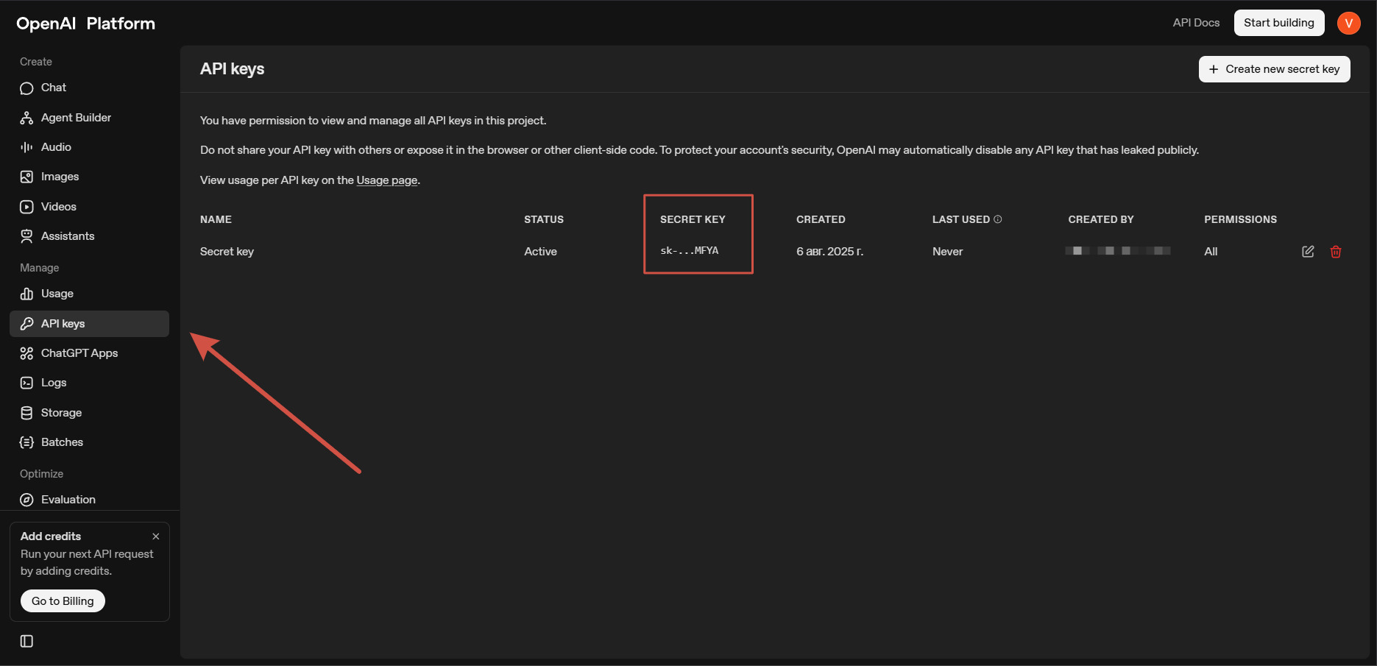
Task: Dismiss the Add credits card
Action: 156,536
